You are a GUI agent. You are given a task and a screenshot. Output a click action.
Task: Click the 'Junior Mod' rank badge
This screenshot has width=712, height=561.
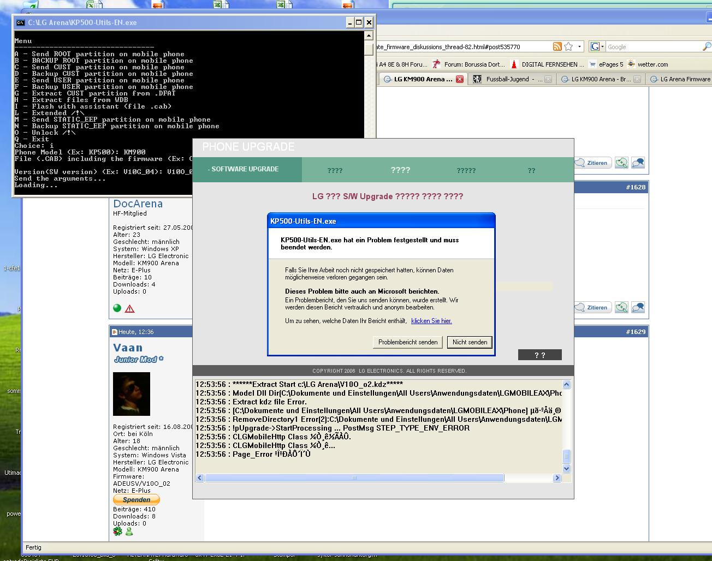[139, 360]
